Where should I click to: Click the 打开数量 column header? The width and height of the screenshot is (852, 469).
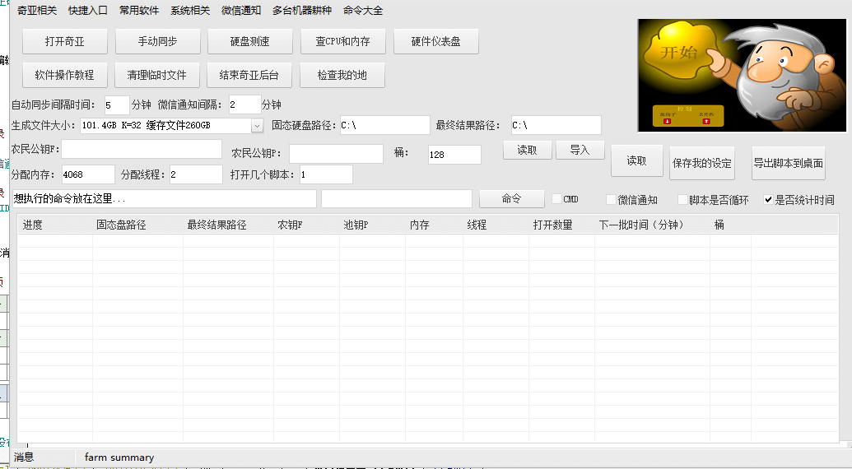[562, 225]
